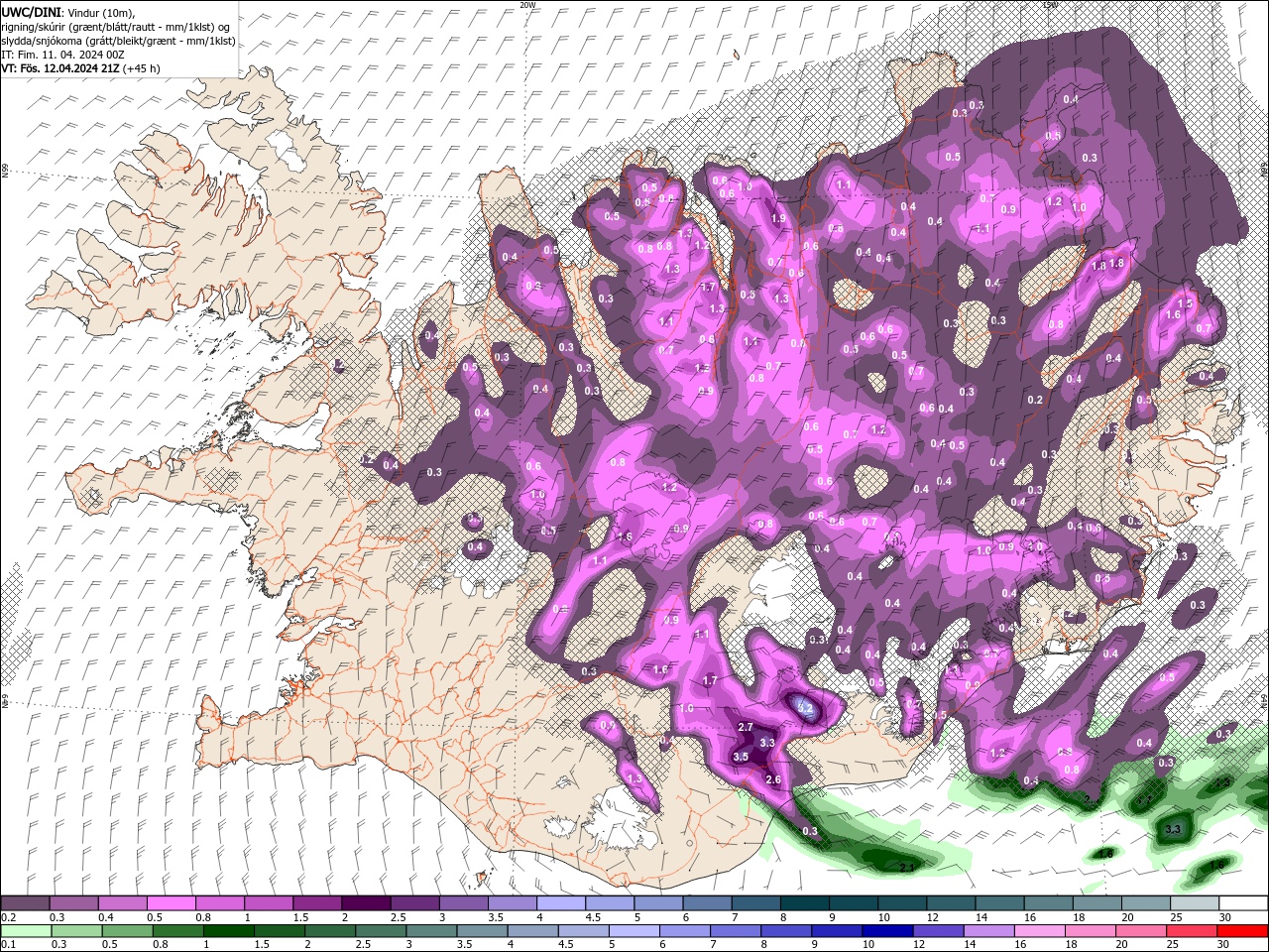Pick the light pink 16 rain legend swatch
The height and width of the screenshot is (952, 1269).
(x=1041, y=931)
